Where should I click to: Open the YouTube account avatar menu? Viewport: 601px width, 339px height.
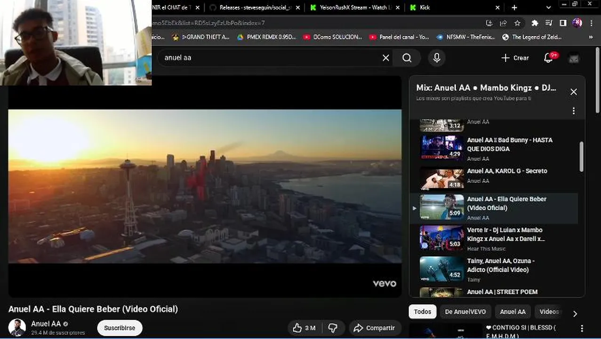(574, 58)
